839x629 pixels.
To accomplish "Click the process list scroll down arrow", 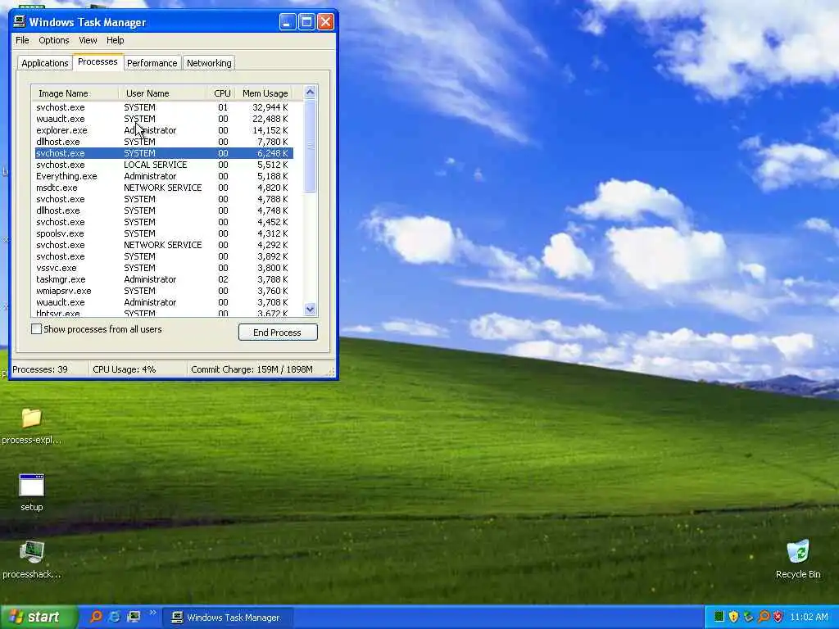I will click(310, 309).
